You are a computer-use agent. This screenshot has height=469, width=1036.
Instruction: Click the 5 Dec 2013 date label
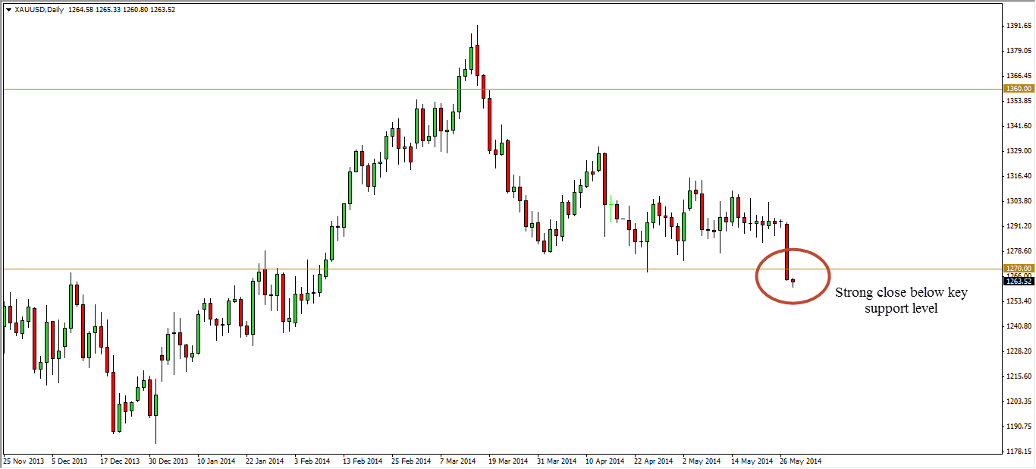(x=71, y=461)
